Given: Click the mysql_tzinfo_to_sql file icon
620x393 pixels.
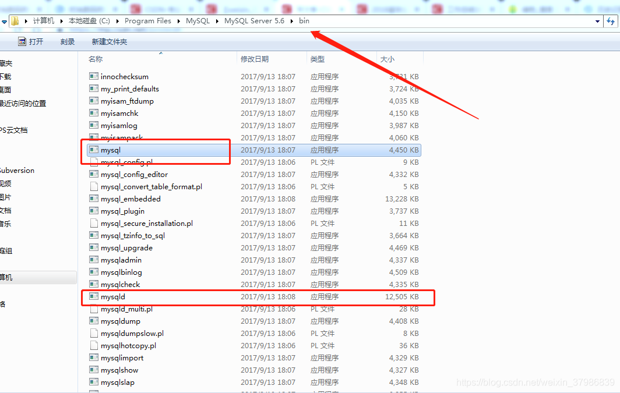Looking at the screenshot, I should tap(94, 235).
